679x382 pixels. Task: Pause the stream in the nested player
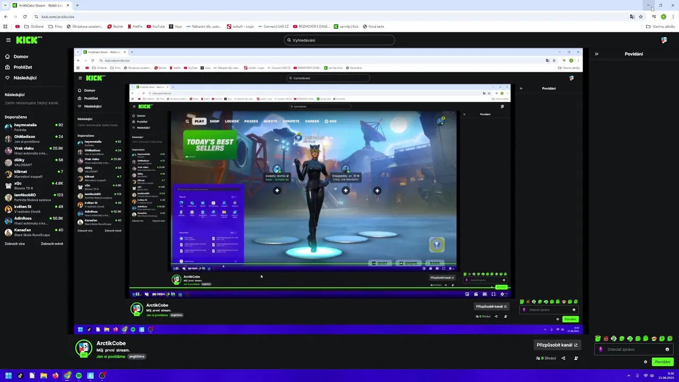(137, 294)
